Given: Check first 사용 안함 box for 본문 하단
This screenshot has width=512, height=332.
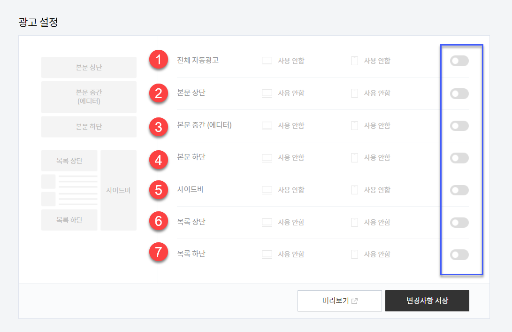Looking at the screenshot, I should [267, 158].
